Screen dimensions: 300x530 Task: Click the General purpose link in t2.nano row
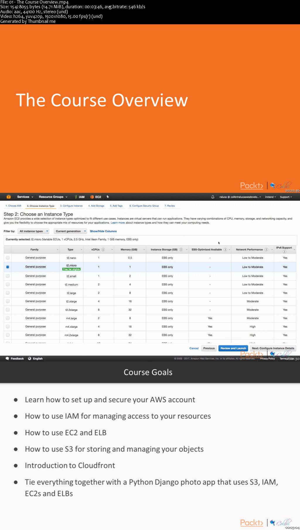(x=35, y=258)
